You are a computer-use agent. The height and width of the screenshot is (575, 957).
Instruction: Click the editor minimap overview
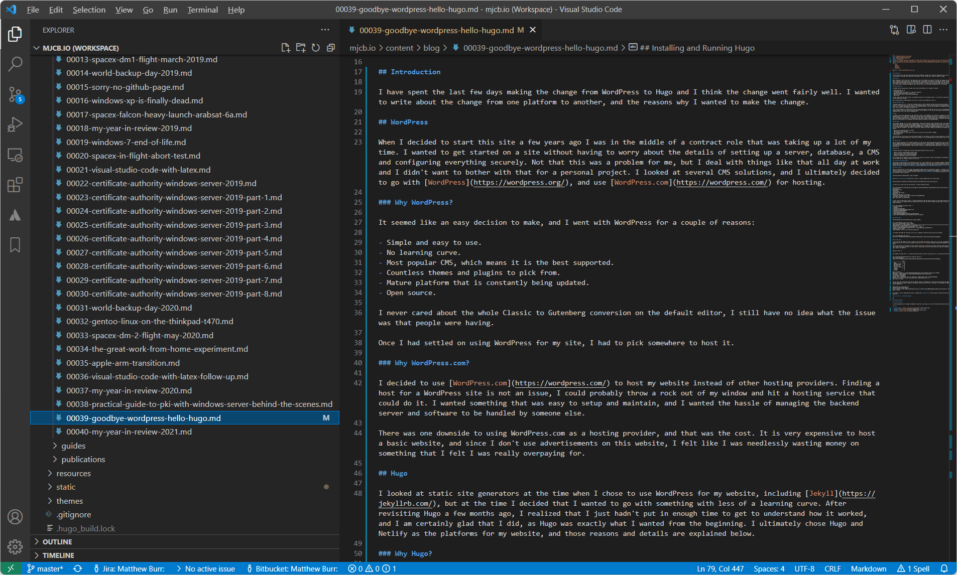(920, 183)
